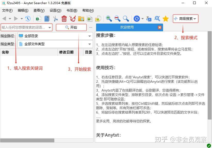Click the red broom clean icon
212x148 pixels.
coord(73,19)
